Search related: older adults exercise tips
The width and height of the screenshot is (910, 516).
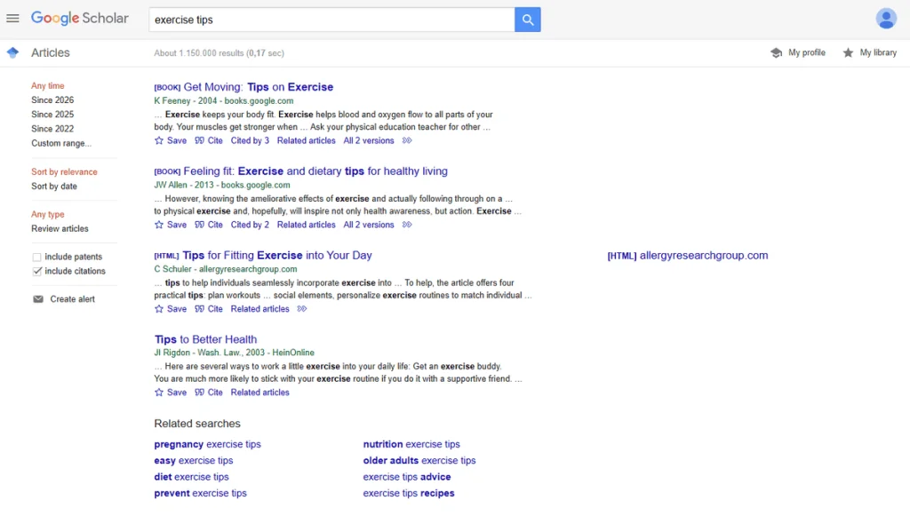coord(419,460)
